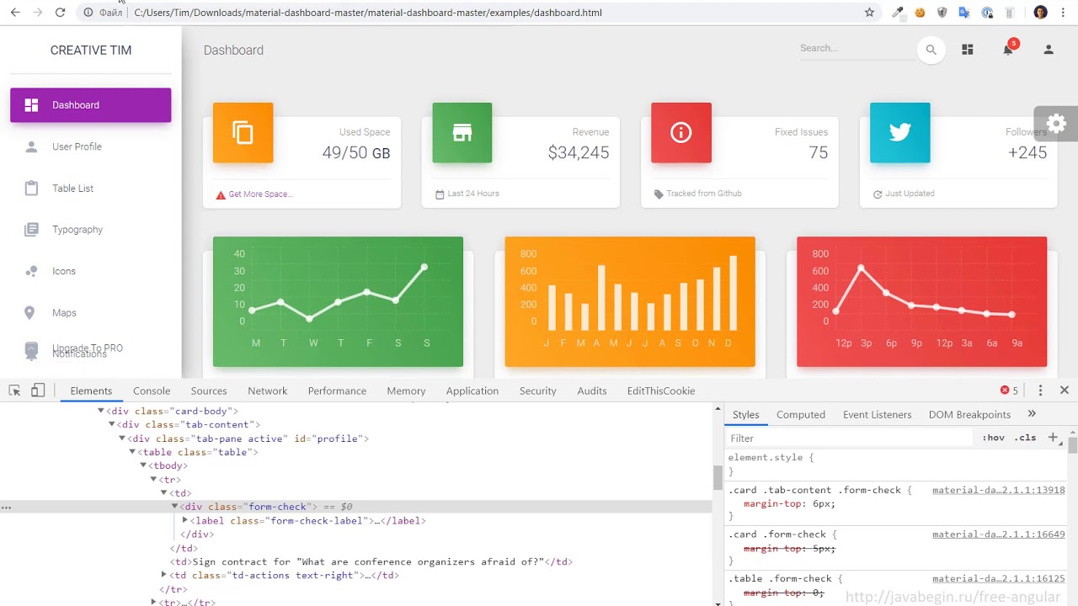This screenshot has width=1078, height=606.
Task: Click the site info icon in the address bar
Action: pos(88,13)
